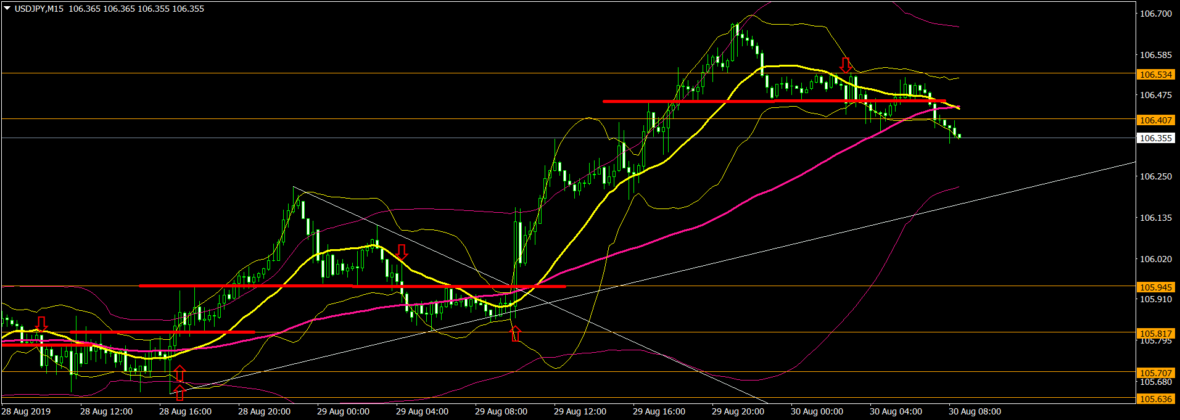This screenshot has width=1180, height=420.
Task: Click the OHLC values 106.365 106.365 106.355 106.355
Action: pos(136,9)
